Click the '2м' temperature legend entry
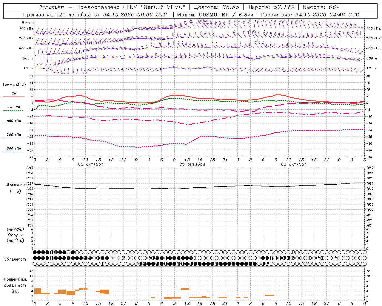The height and width of the screenshot is (306, 382). (x=14, y=94)
